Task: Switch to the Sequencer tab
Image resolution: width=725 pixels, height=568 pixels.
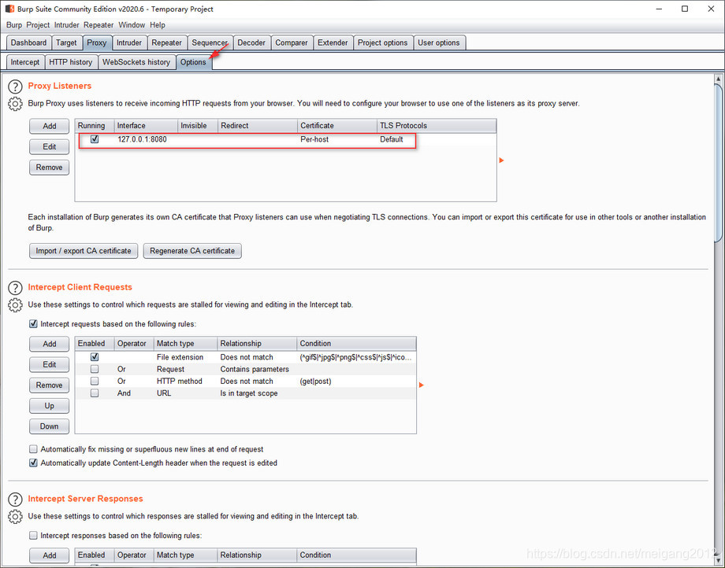Action: point(210,42)
